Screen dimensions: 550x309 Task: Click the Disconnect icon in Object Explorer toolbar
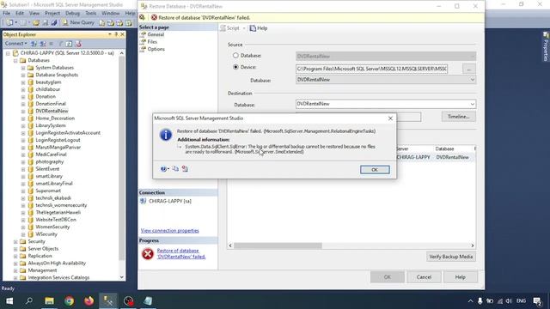click(42, 44)
